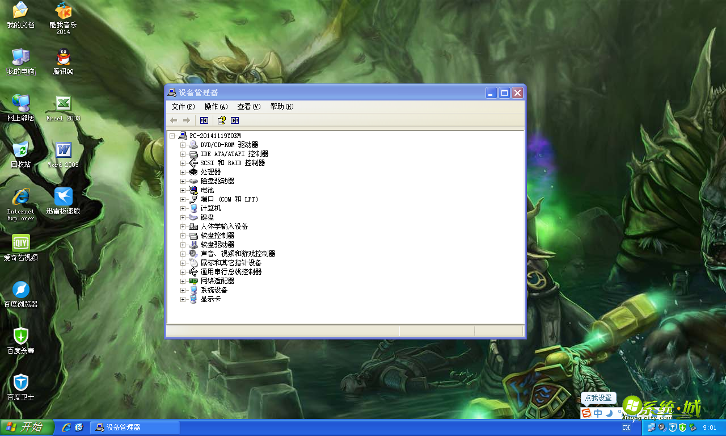This screenshot has width=726, height=436.
Task: Select the DVD/CD-ROM 驱动器 tree item
Action: pos(230,144)
